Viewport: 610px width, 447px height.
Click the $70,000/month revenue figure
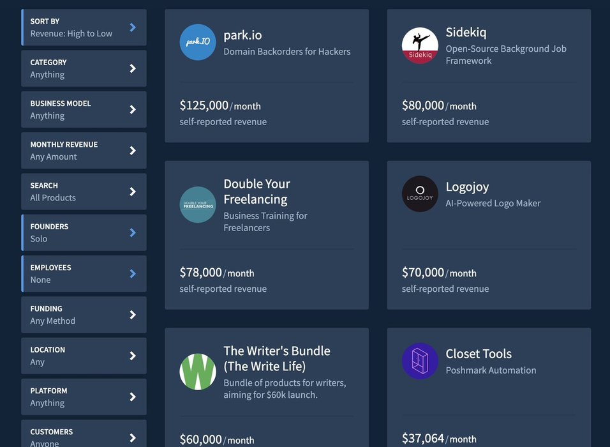439,273
